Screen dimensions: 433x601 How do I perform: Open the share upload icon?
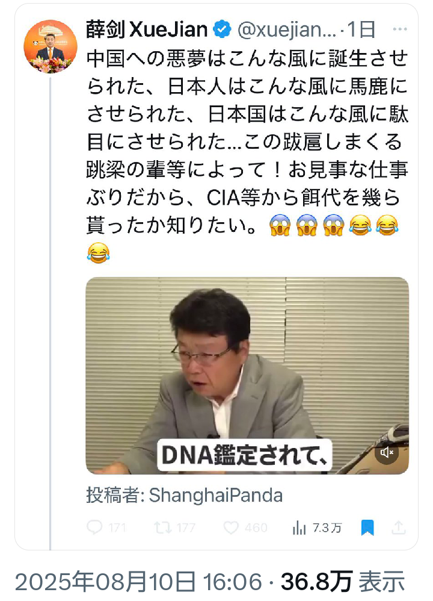coord(398,528)
